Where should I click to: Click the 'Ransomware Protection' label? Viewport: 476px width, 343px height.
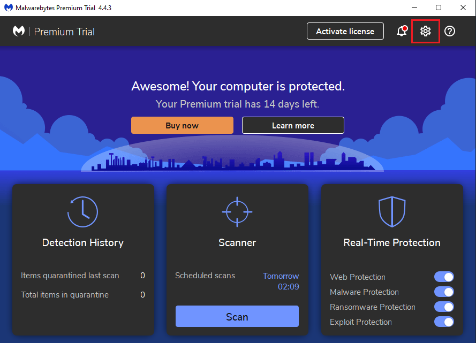373,307
